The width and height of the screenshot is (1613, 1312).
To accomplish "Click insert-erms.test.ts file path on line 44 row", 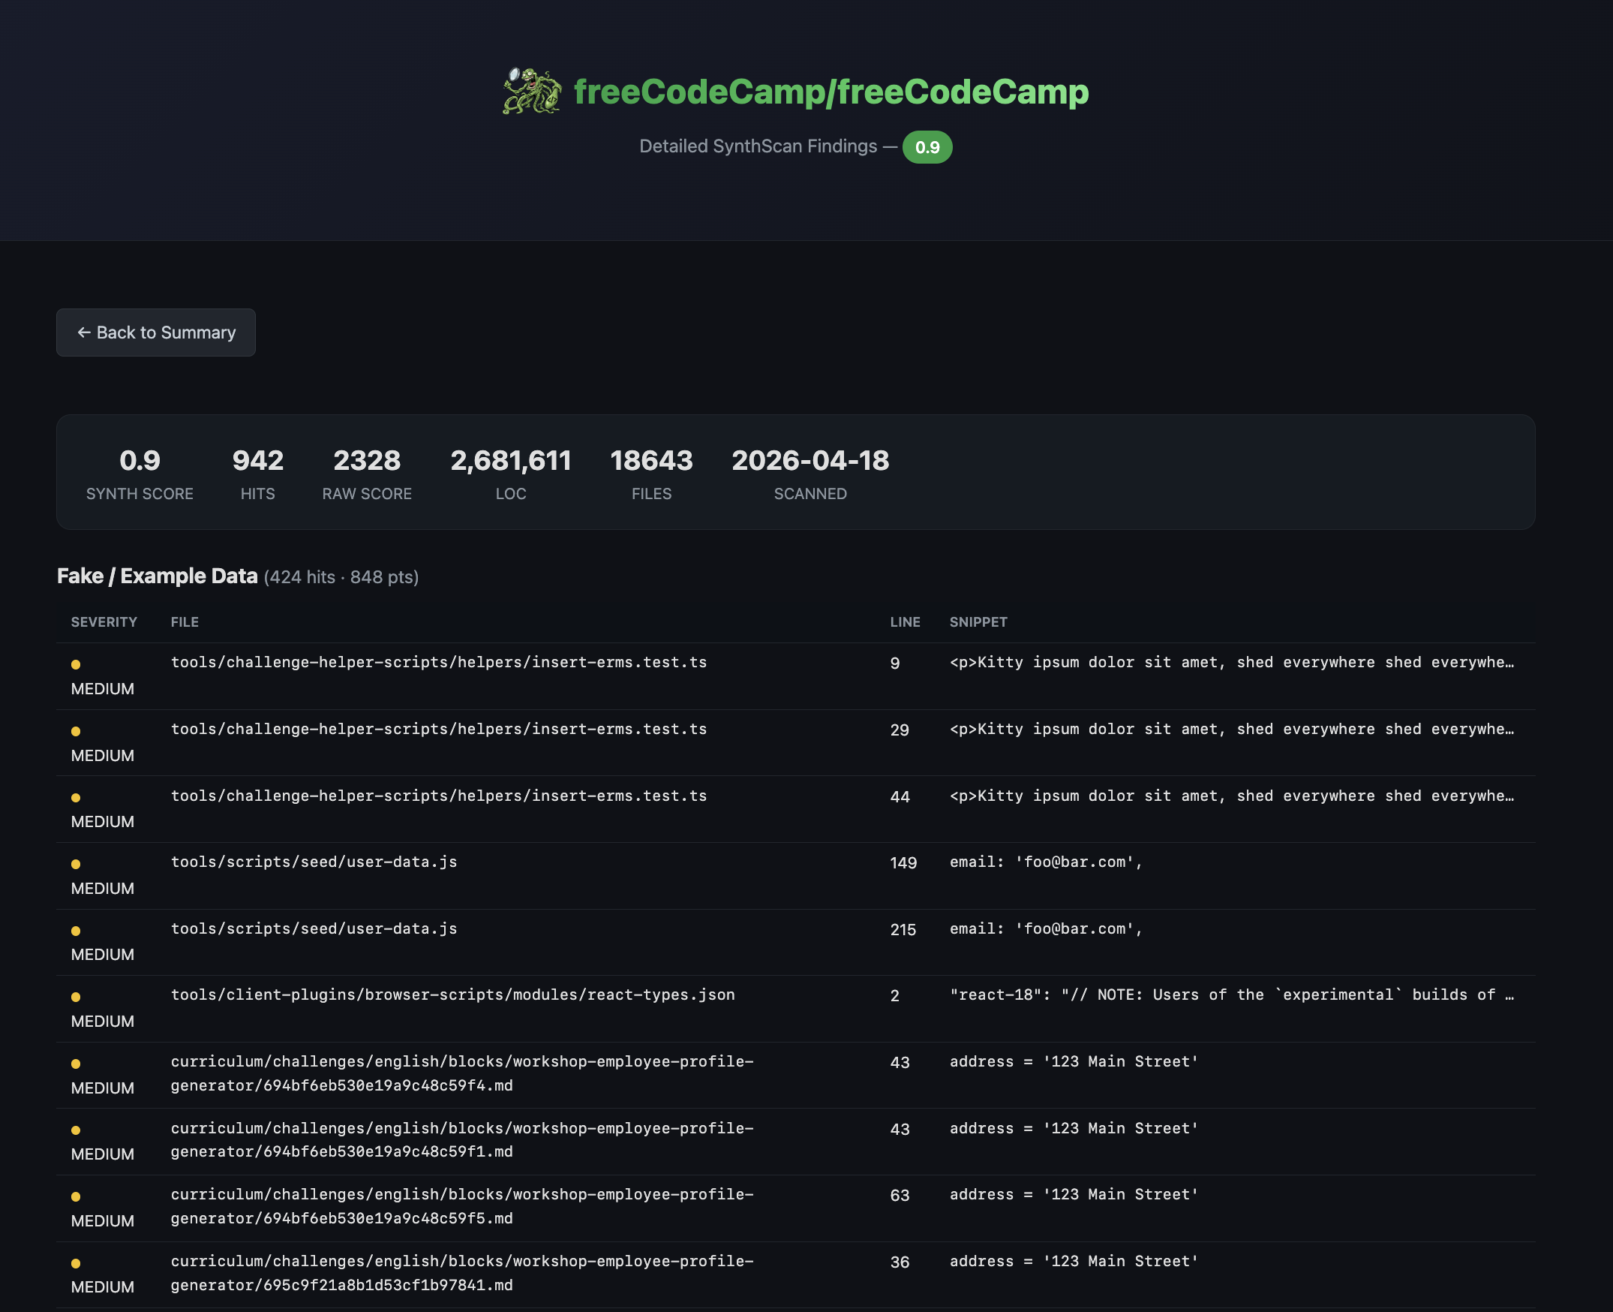I will click(439, 796).
